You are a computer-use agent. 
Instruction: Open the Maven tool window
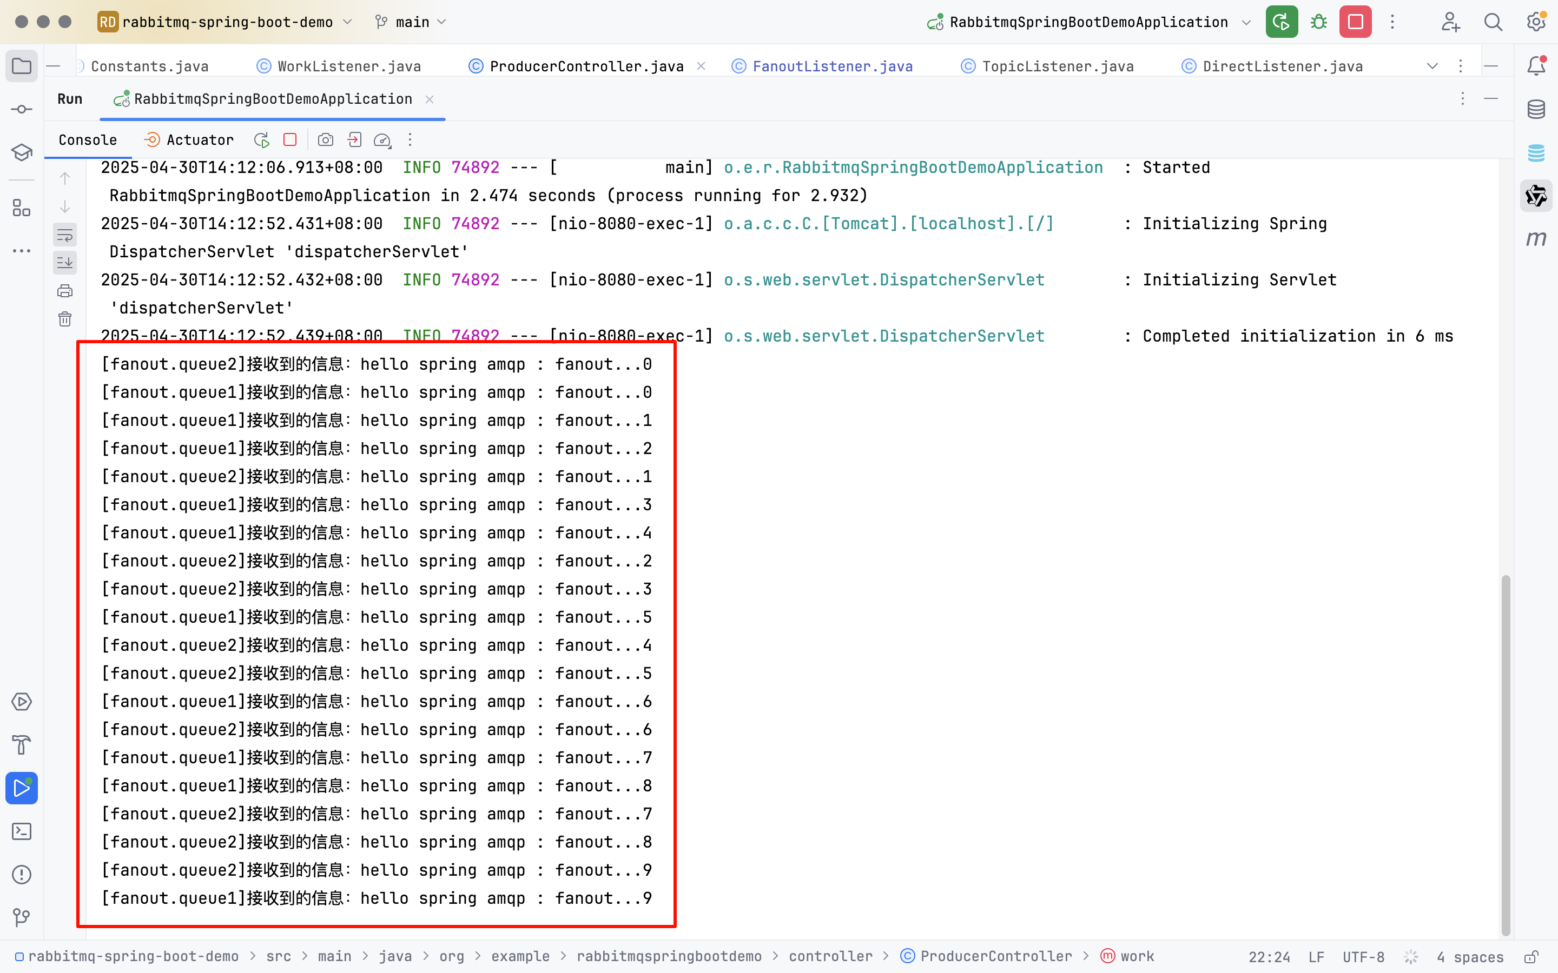pos(1536,239)
